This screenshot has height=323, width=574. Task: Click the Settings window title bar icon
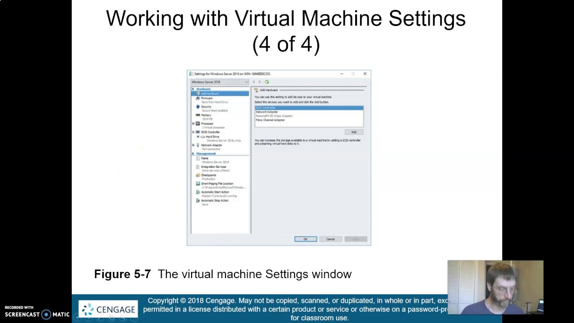pyautogui.click(x=191, y=74)
